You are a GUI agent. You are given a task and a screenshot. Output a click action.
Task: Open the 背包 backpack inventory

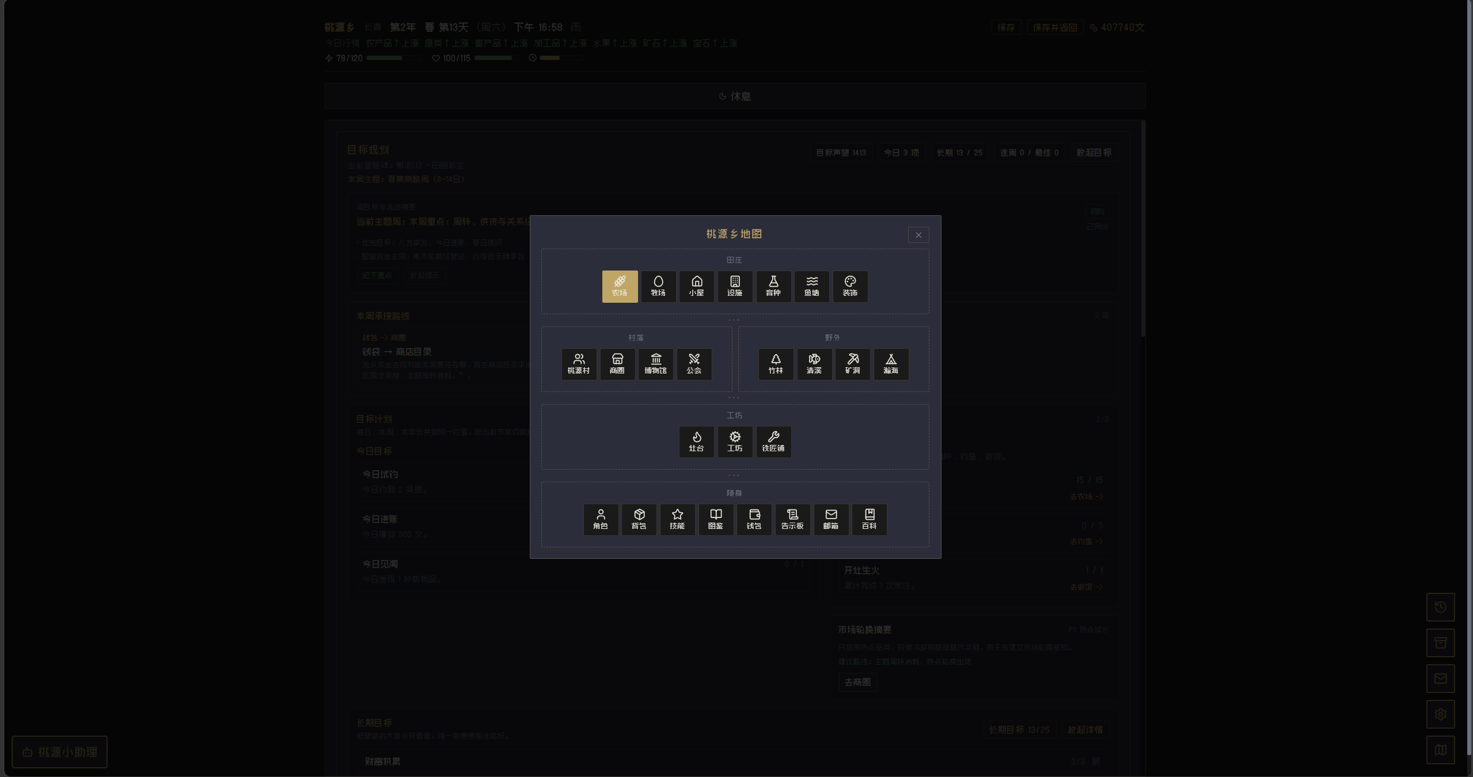tap(639, 519)
